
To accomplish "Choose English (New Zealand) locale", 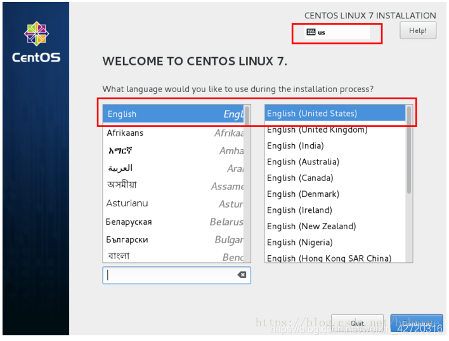I will [x=335, y=226].
